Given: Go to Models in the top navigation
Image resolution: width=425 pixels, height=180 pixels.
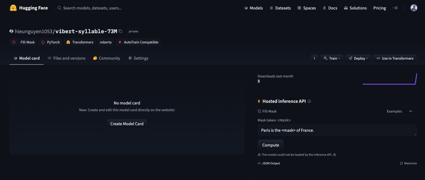Looking at the screenshot, I should point(254,8).
